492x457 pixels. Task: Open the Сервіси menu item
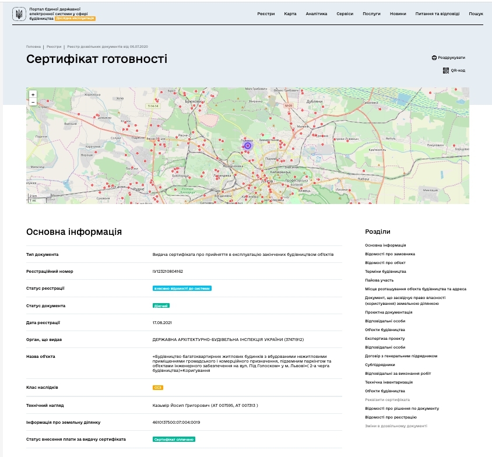pyautogui.click(x=345, y=14)
